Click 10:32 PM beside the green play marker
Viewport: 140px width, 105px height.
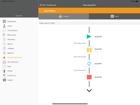[98, 37]
